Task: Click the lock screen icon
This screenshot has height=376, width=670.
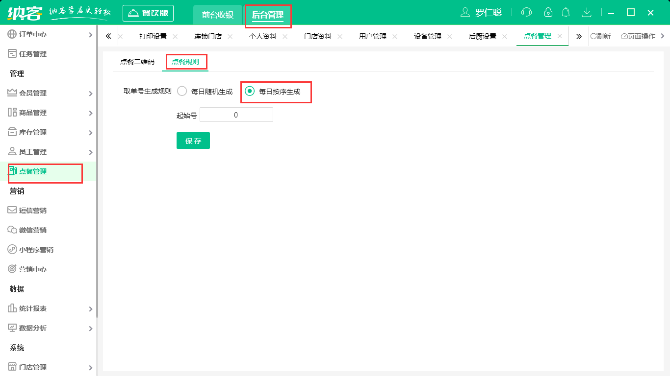Action: pos(548,13)
